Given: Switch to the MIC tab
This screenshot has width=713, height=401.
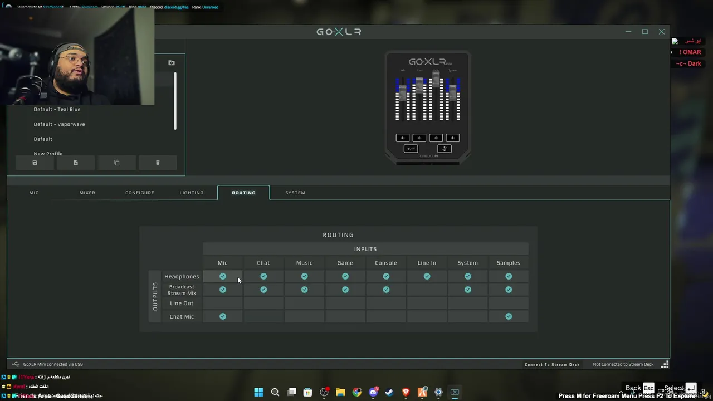Looking at the screenshot, I should coord(34,193).
